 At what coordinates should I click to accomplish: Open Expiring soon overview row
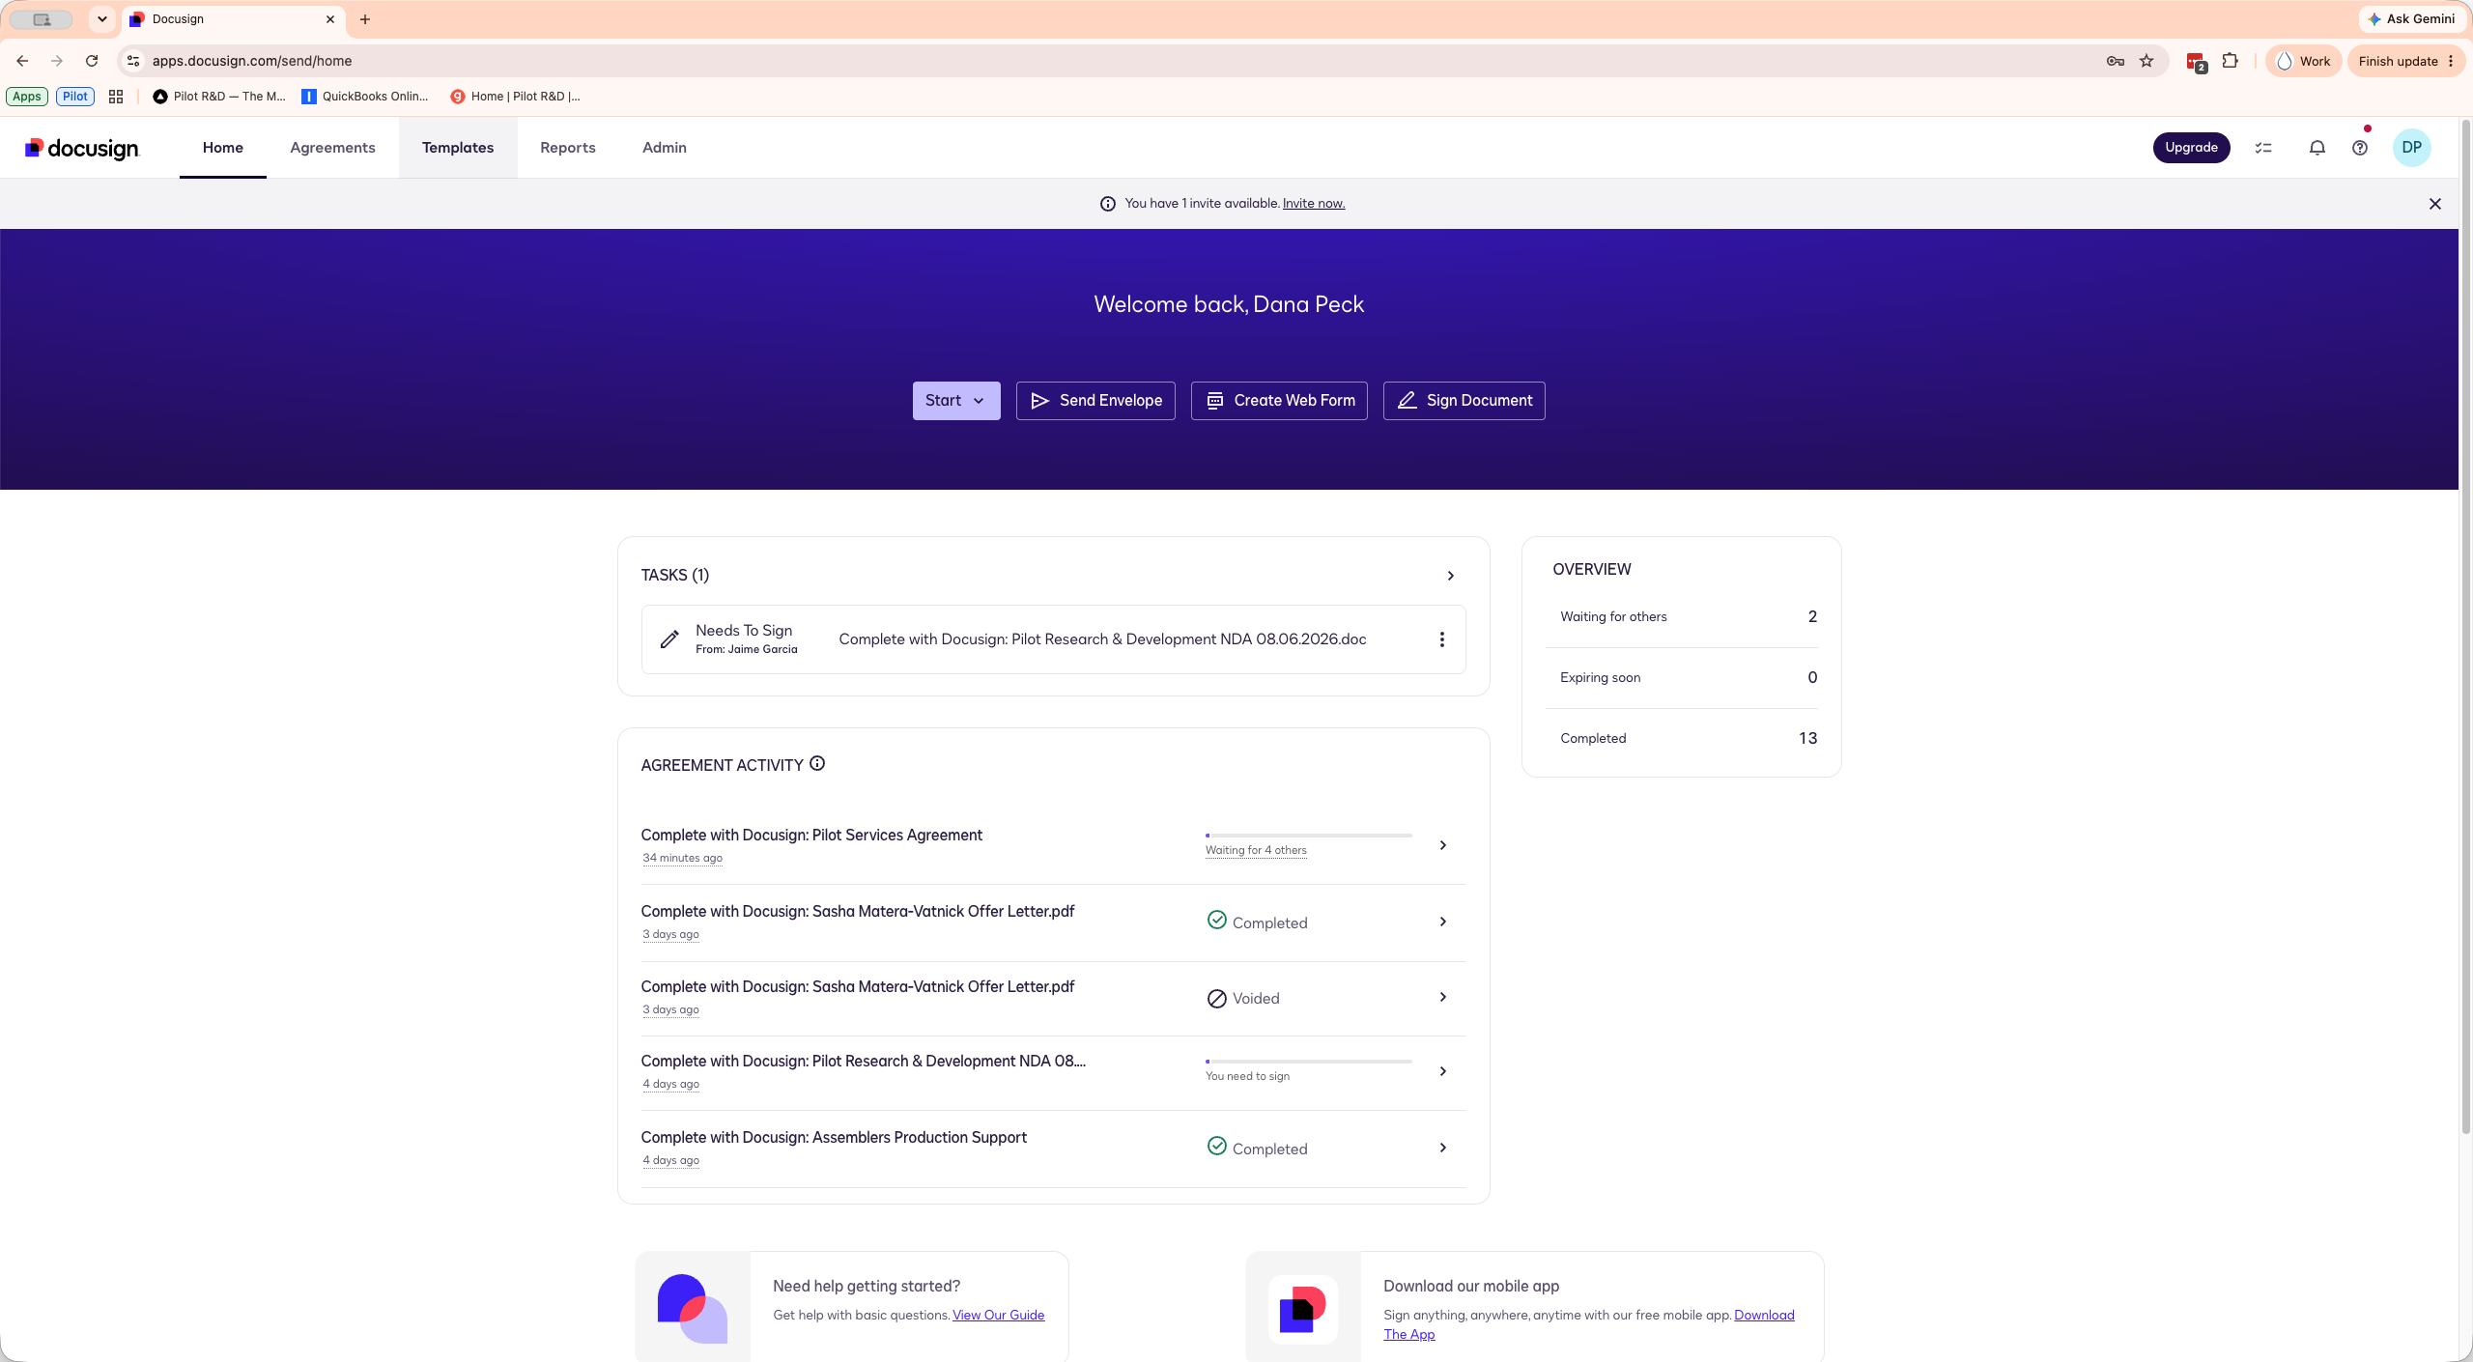[1682, 677]
